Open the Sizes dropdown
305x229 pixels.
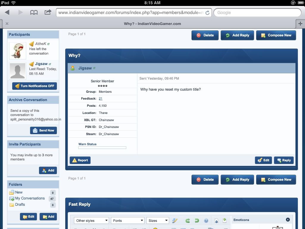pyautogui.click(x=158, y=221)
